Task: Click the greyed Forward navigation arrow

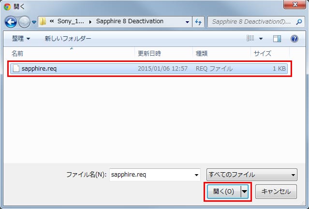Action: (x=24, y=22)
